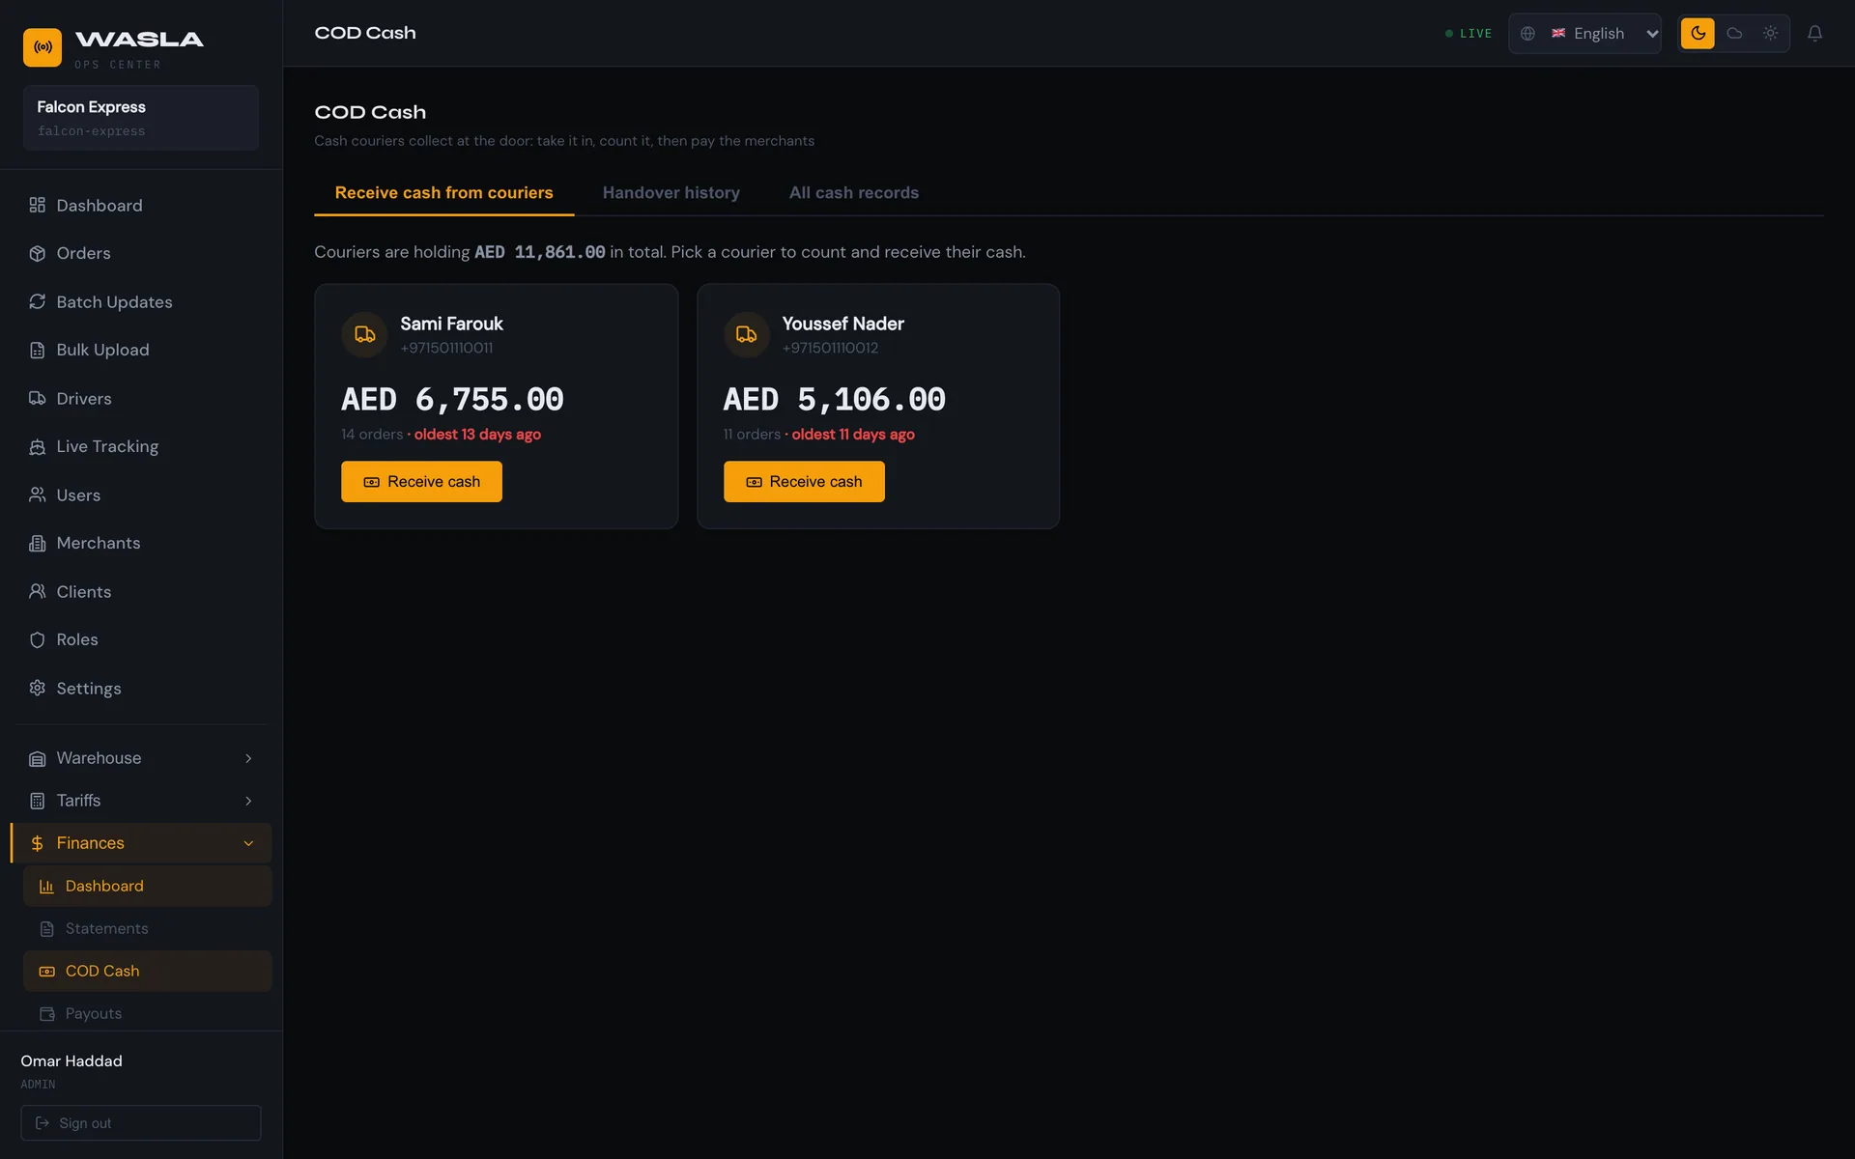Click the LIVE status indicator
This screenshot has height=1159, width=1855.
pos(1468,33)
